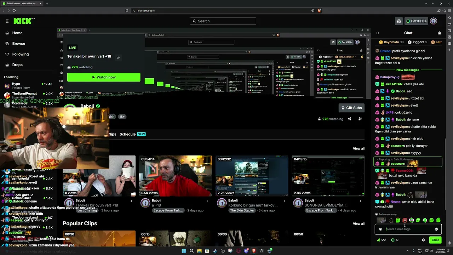453x255 pixels.
Task: Reload the browser page
Action: 14,11
